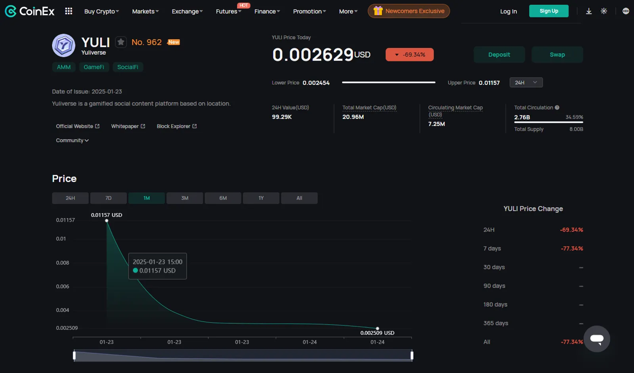Expand the Community links dropdown

[72, 140]
